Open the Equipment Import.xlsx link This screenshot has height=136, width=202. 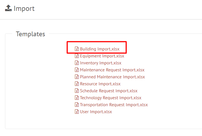[102, 56]
